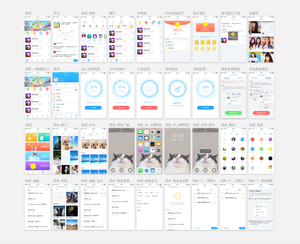The image size is (300, 244).
Task: Tap the 再次清理 button in 清理结果
Action: click(206, 108)
